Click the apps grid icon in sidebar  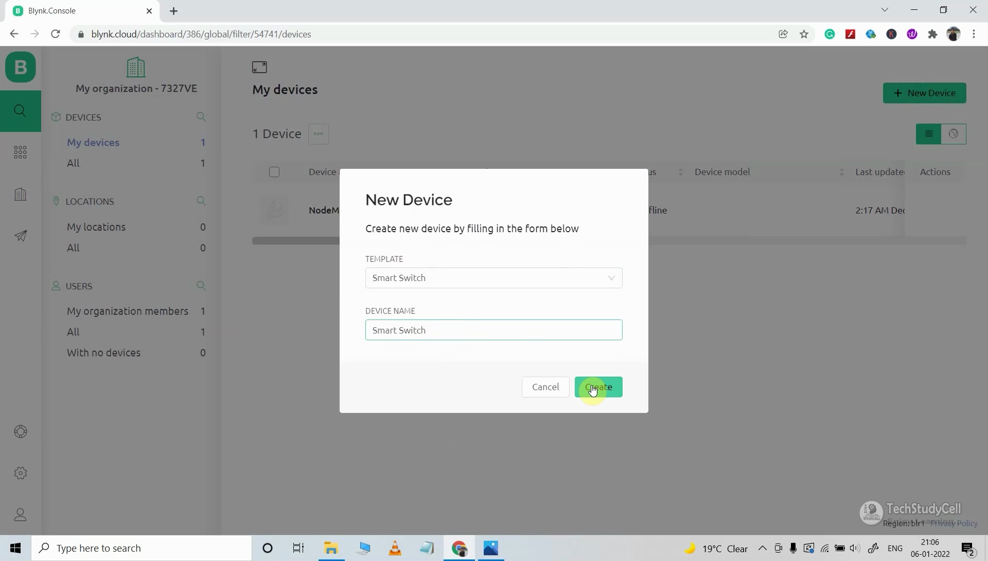click(x=21, y=151)
